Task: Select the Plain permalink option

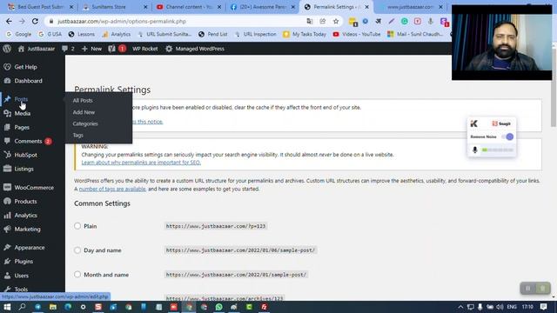Action: [77, 226]
